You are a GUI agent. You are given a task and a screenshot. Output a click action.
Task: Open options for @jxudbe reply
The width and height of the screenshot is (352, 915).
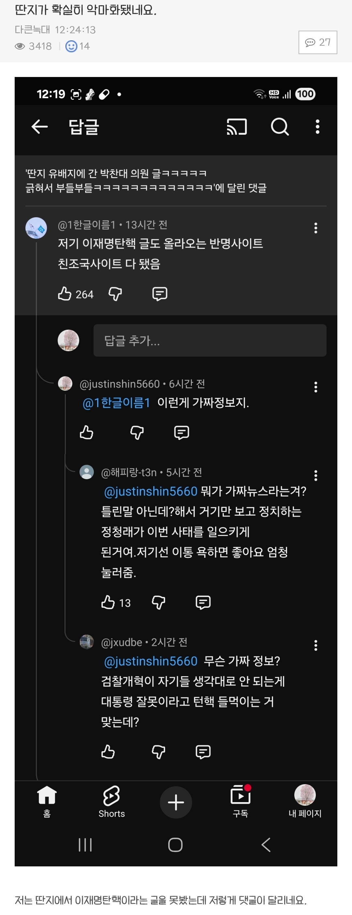(315, 646)
